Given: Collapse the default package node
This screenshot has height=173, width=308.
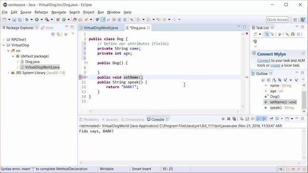Looking at the screenshot, I should [13, 56].
